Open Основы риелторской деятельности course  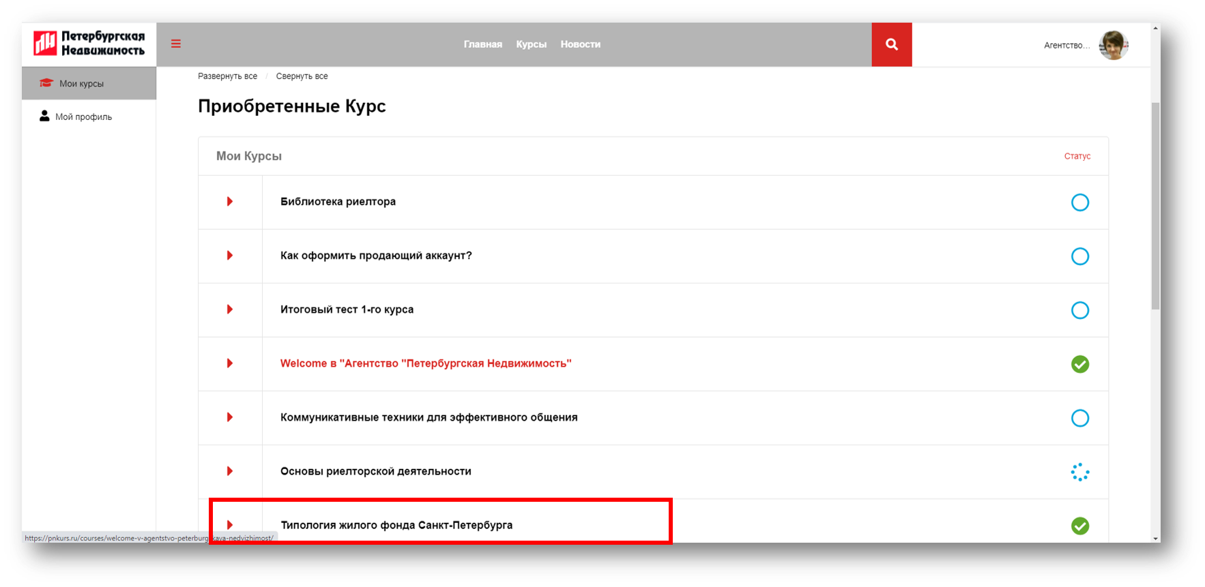[375, 471]
